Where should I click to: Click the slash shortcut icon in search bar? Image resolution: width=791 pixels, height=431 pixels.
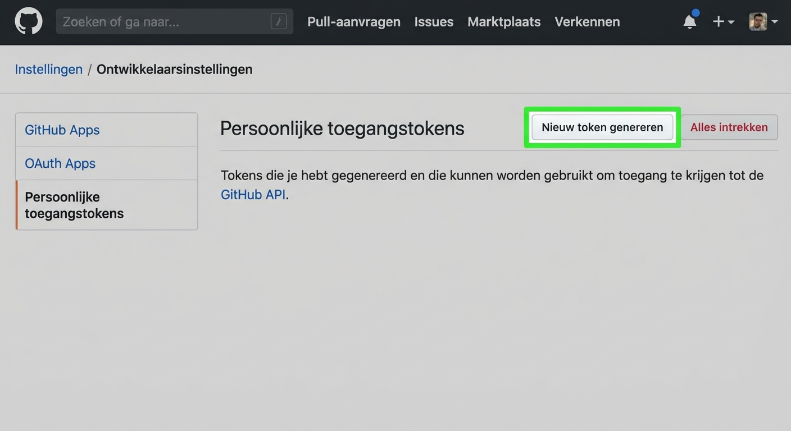click(x=279, y=21)
